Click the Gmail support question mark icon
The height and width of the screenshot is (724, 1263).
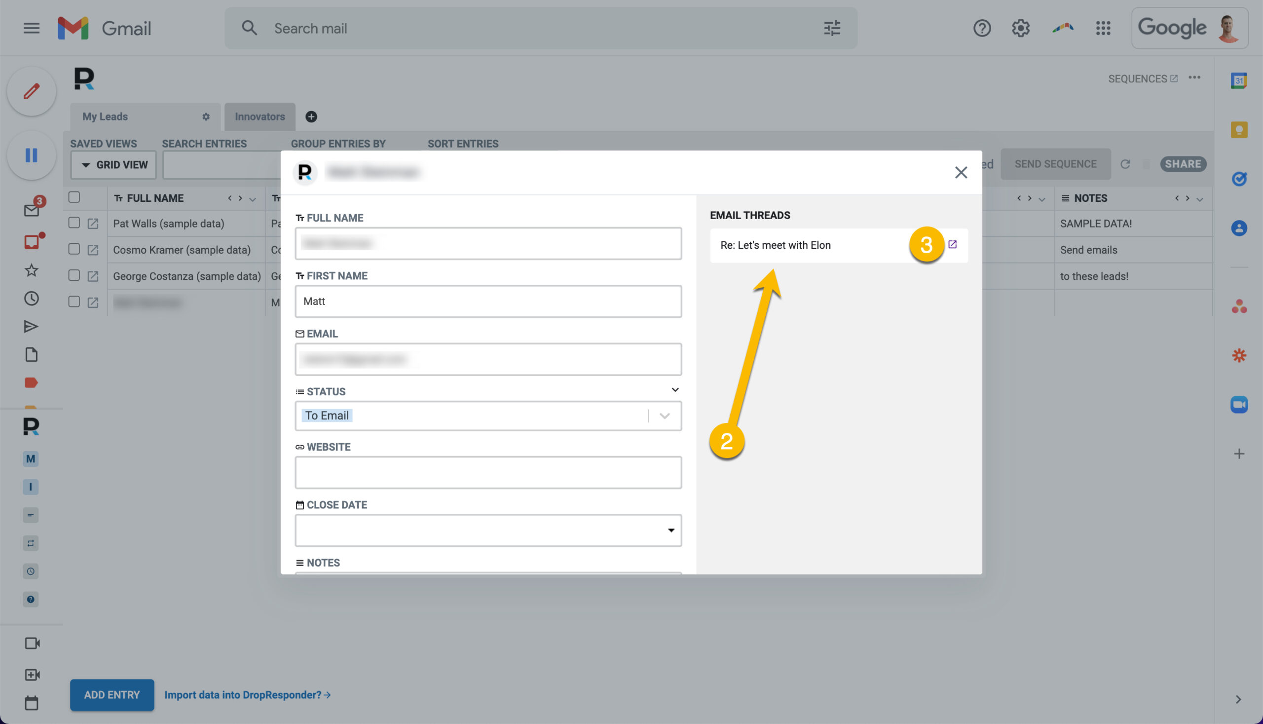coord(982,28)
